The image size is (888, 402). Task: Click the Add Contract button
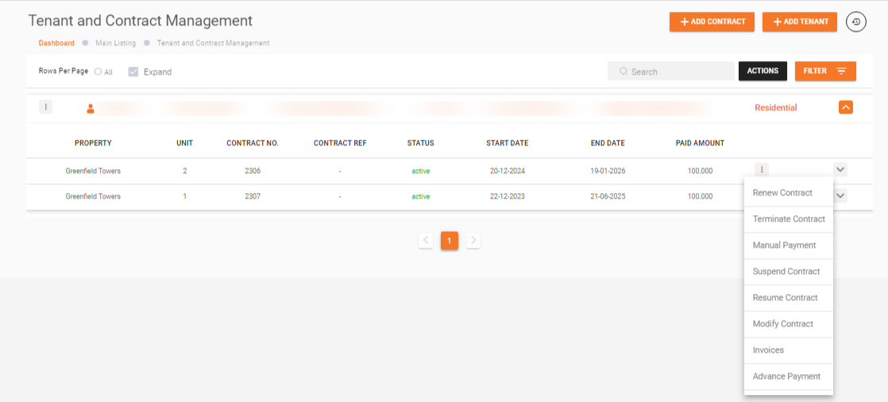(712, 22)
